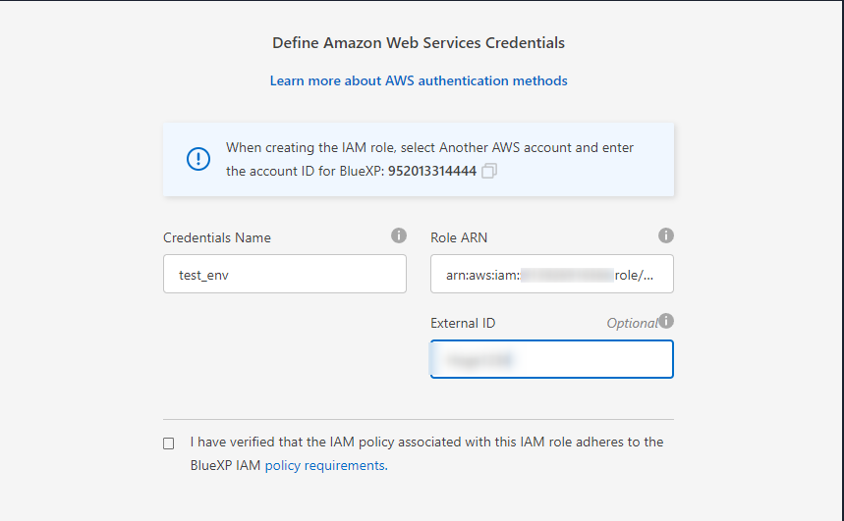This screenshot has width=844, height=521.
Task: Tick the IAM policy verification checkbox
Action: click(x=168, y=443)
